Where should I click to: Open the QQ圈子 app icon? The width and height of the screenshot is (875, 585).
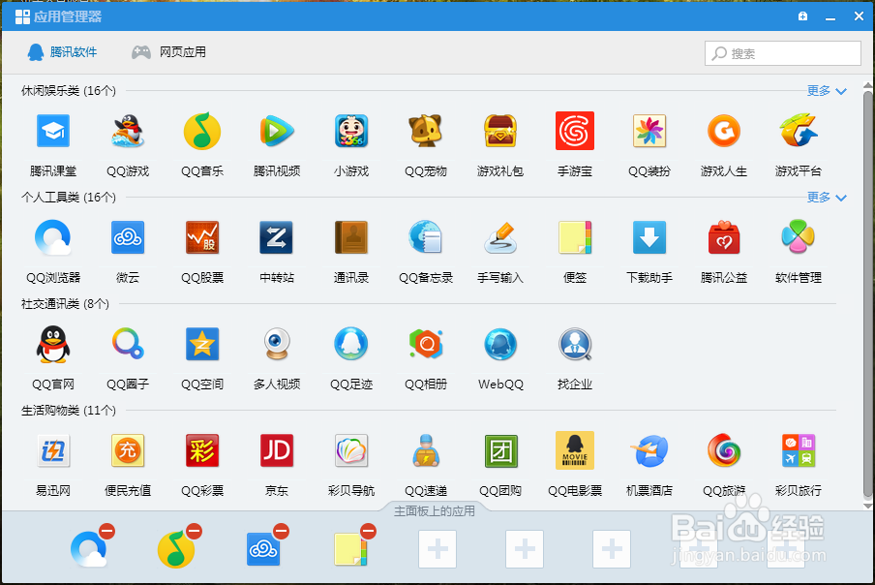pos(128,345)
